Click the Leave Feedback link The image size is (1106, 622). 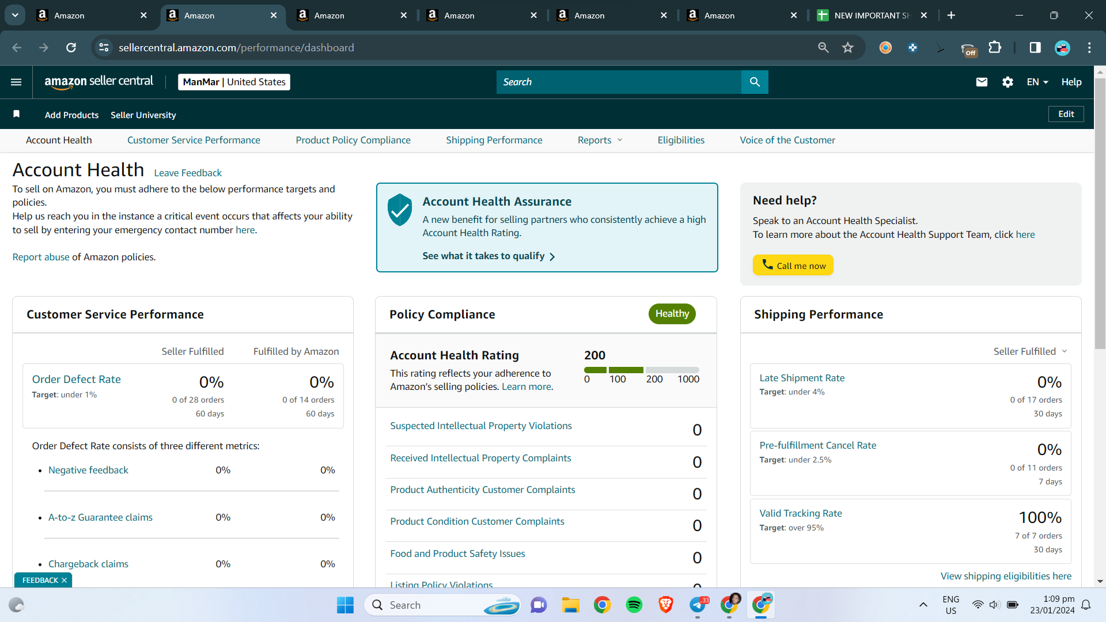click(x=188, y=173)
